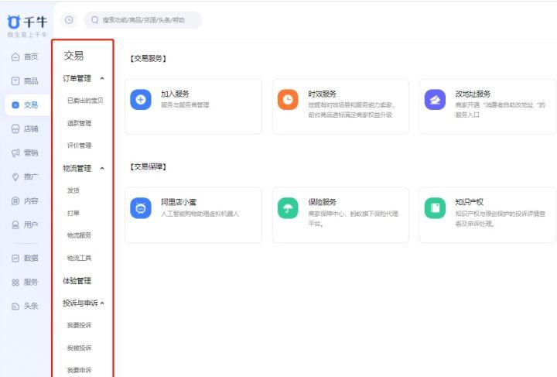Open the 阿里店小蜜 card title
Viewport: 557px width, 377px height.
(x=179, y=202)
